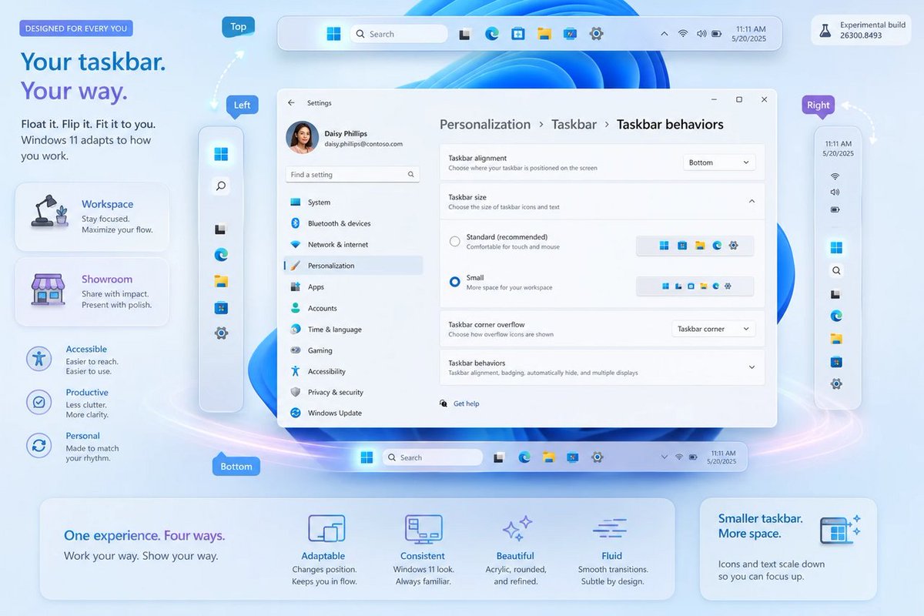Open Bluetooth & devices in Settings sidebar
The height and width of the screenshot is (616, 924).
(x=353, y=223)
